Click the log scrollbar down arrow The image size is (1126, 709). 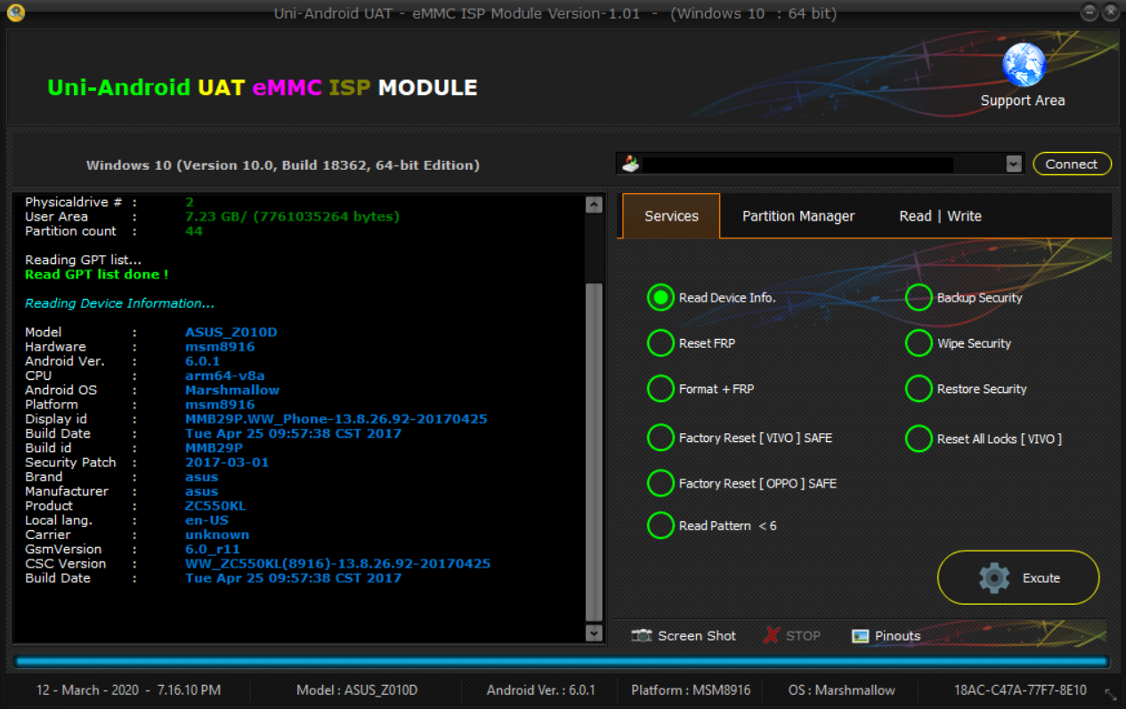[594, 632]
